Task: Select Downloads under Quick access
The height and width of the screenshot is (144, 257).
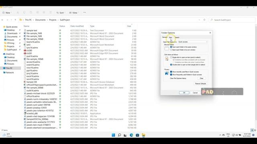Action: pos(12,33)
